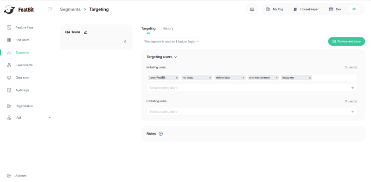Switch to the Targeting tab
Image resolution: width=371 pixels, height=182 pixels.
(148, 28)
